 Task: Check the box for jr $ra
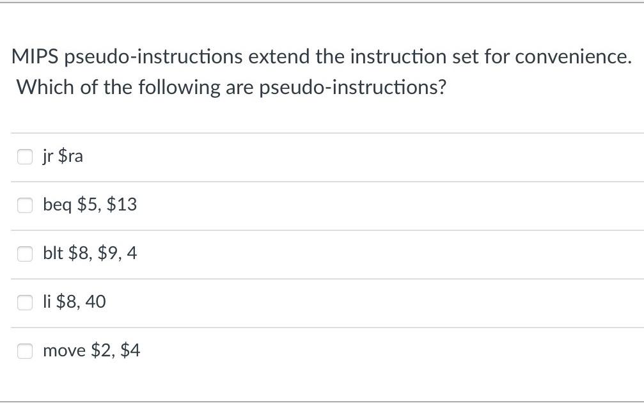pos(25,157)
